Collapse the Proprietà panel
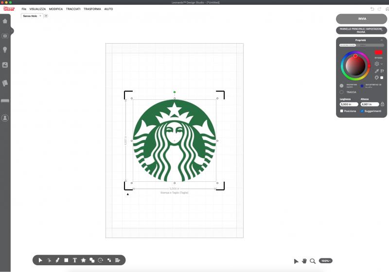This screenshot has width=389, height=272. coord(381,40)
